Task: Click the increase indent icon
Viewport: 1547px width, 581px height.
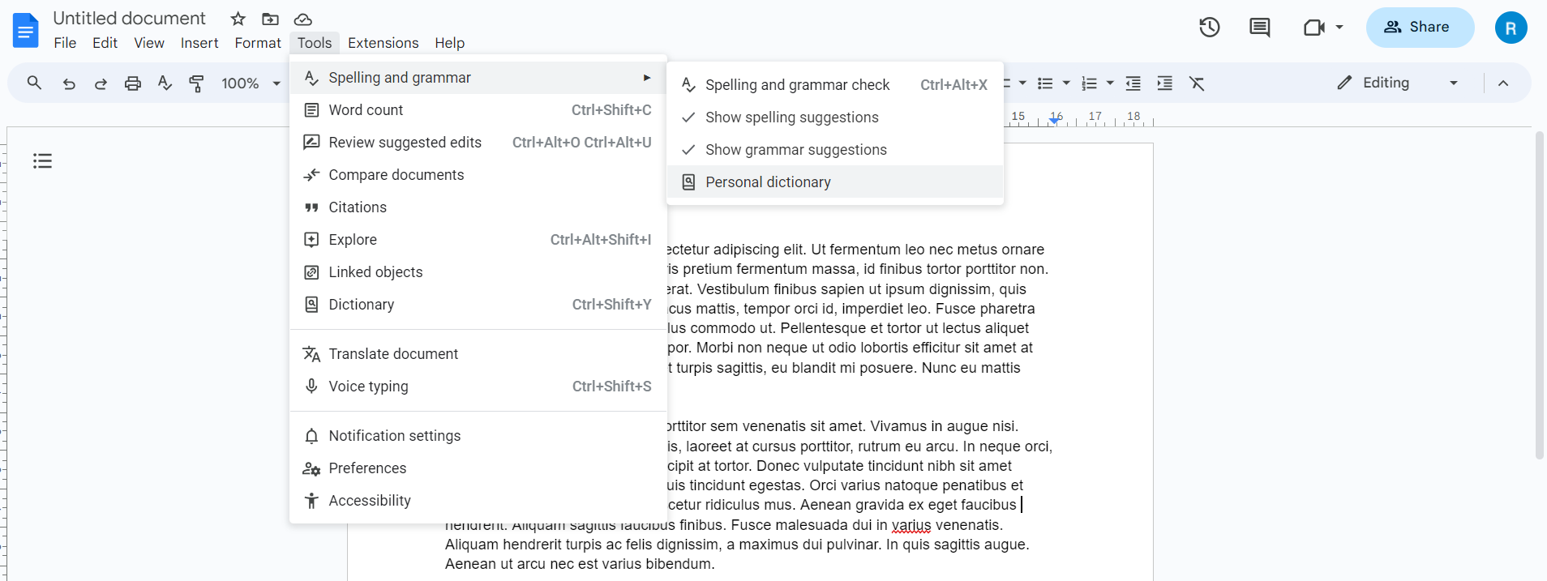Action: click(1164, 83)
